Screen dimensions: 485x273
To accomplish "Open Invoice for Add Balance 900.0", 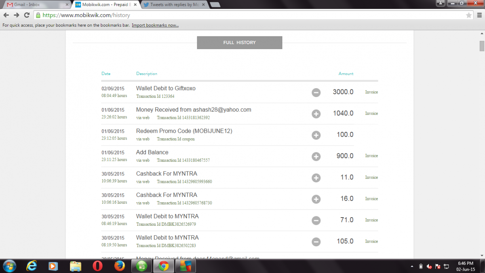I will click(371, 156).
